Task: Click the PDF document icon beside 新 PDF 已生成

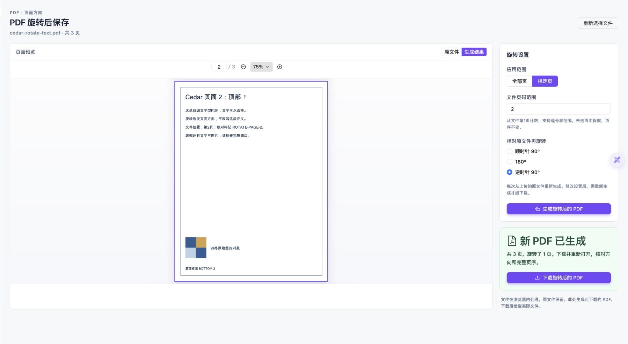Action: (512, 241)
